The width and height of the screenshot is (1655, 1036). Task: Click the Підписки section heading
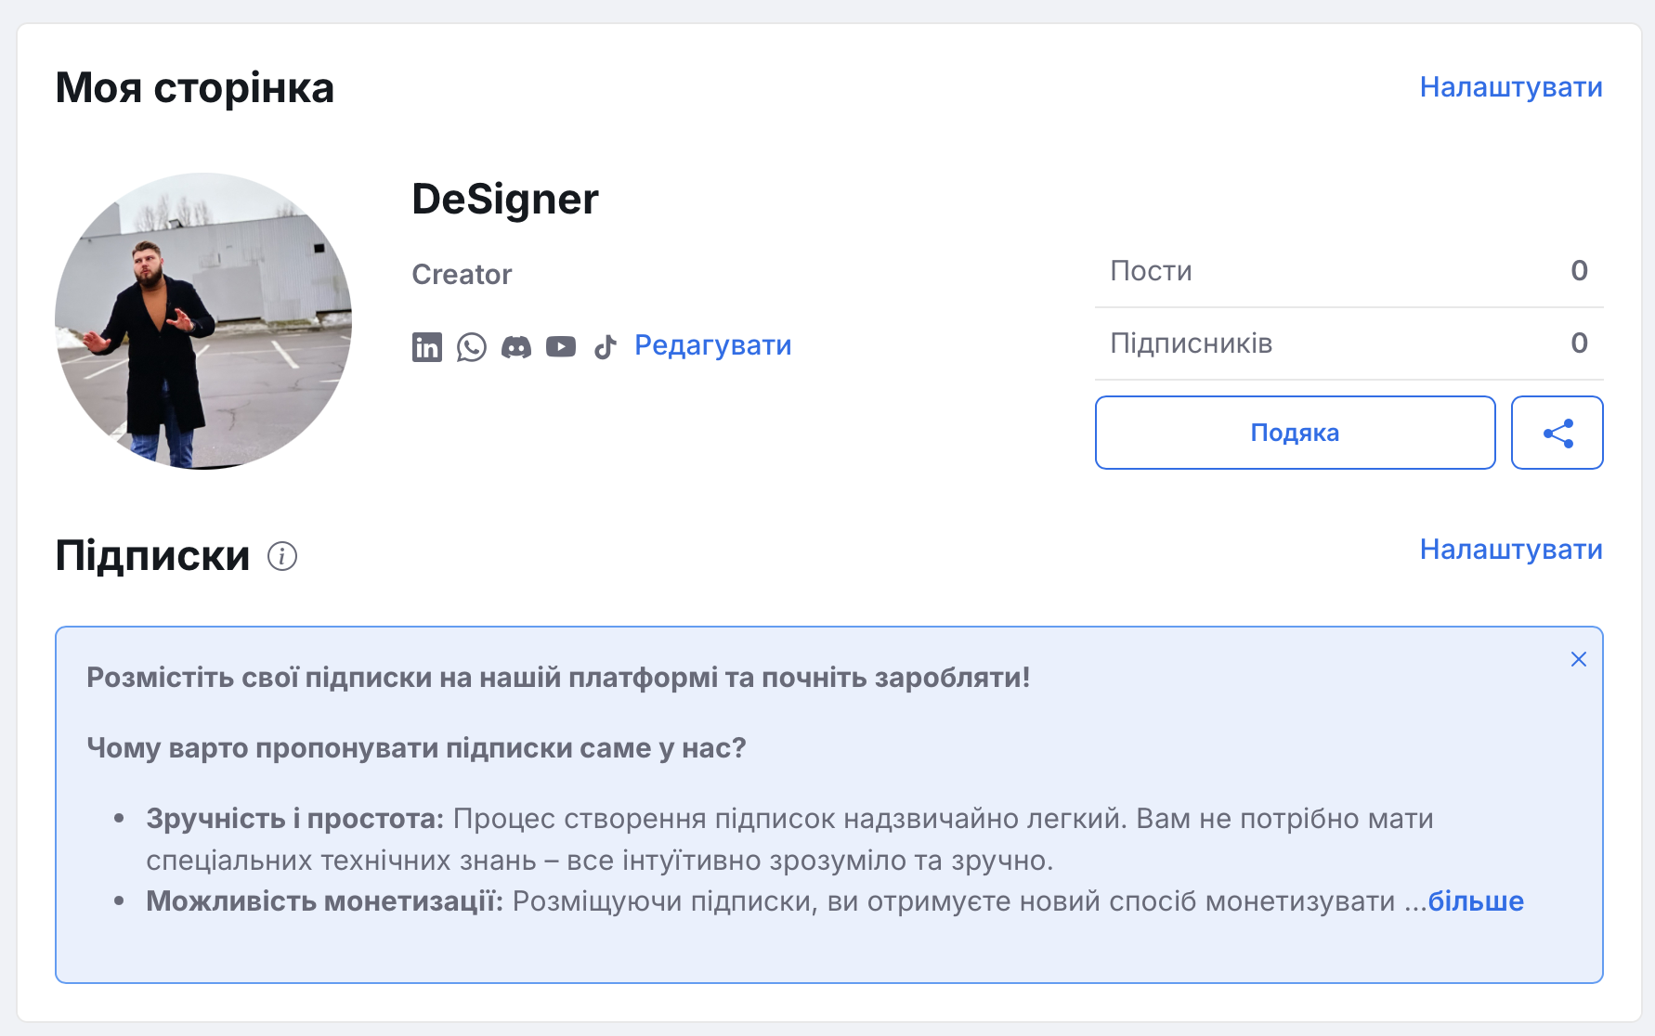(152, 556)
